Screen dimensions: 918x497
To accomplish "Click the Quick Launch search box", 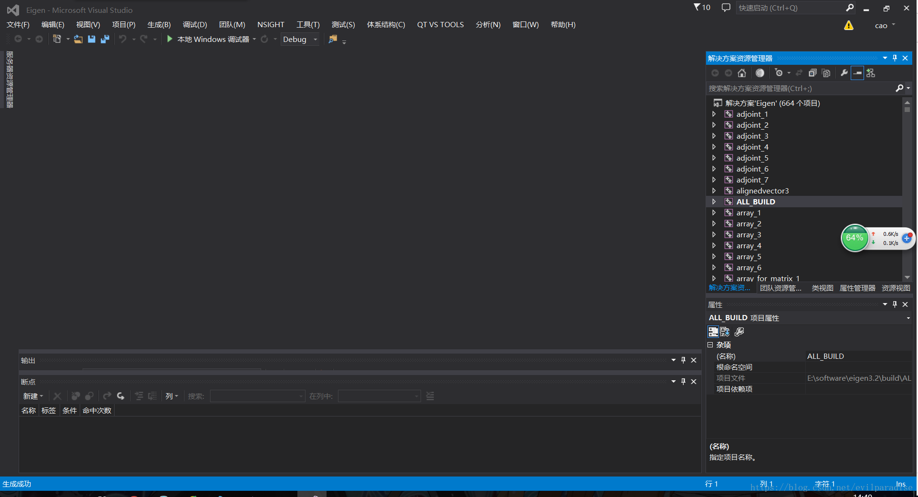I will point(790,8).
